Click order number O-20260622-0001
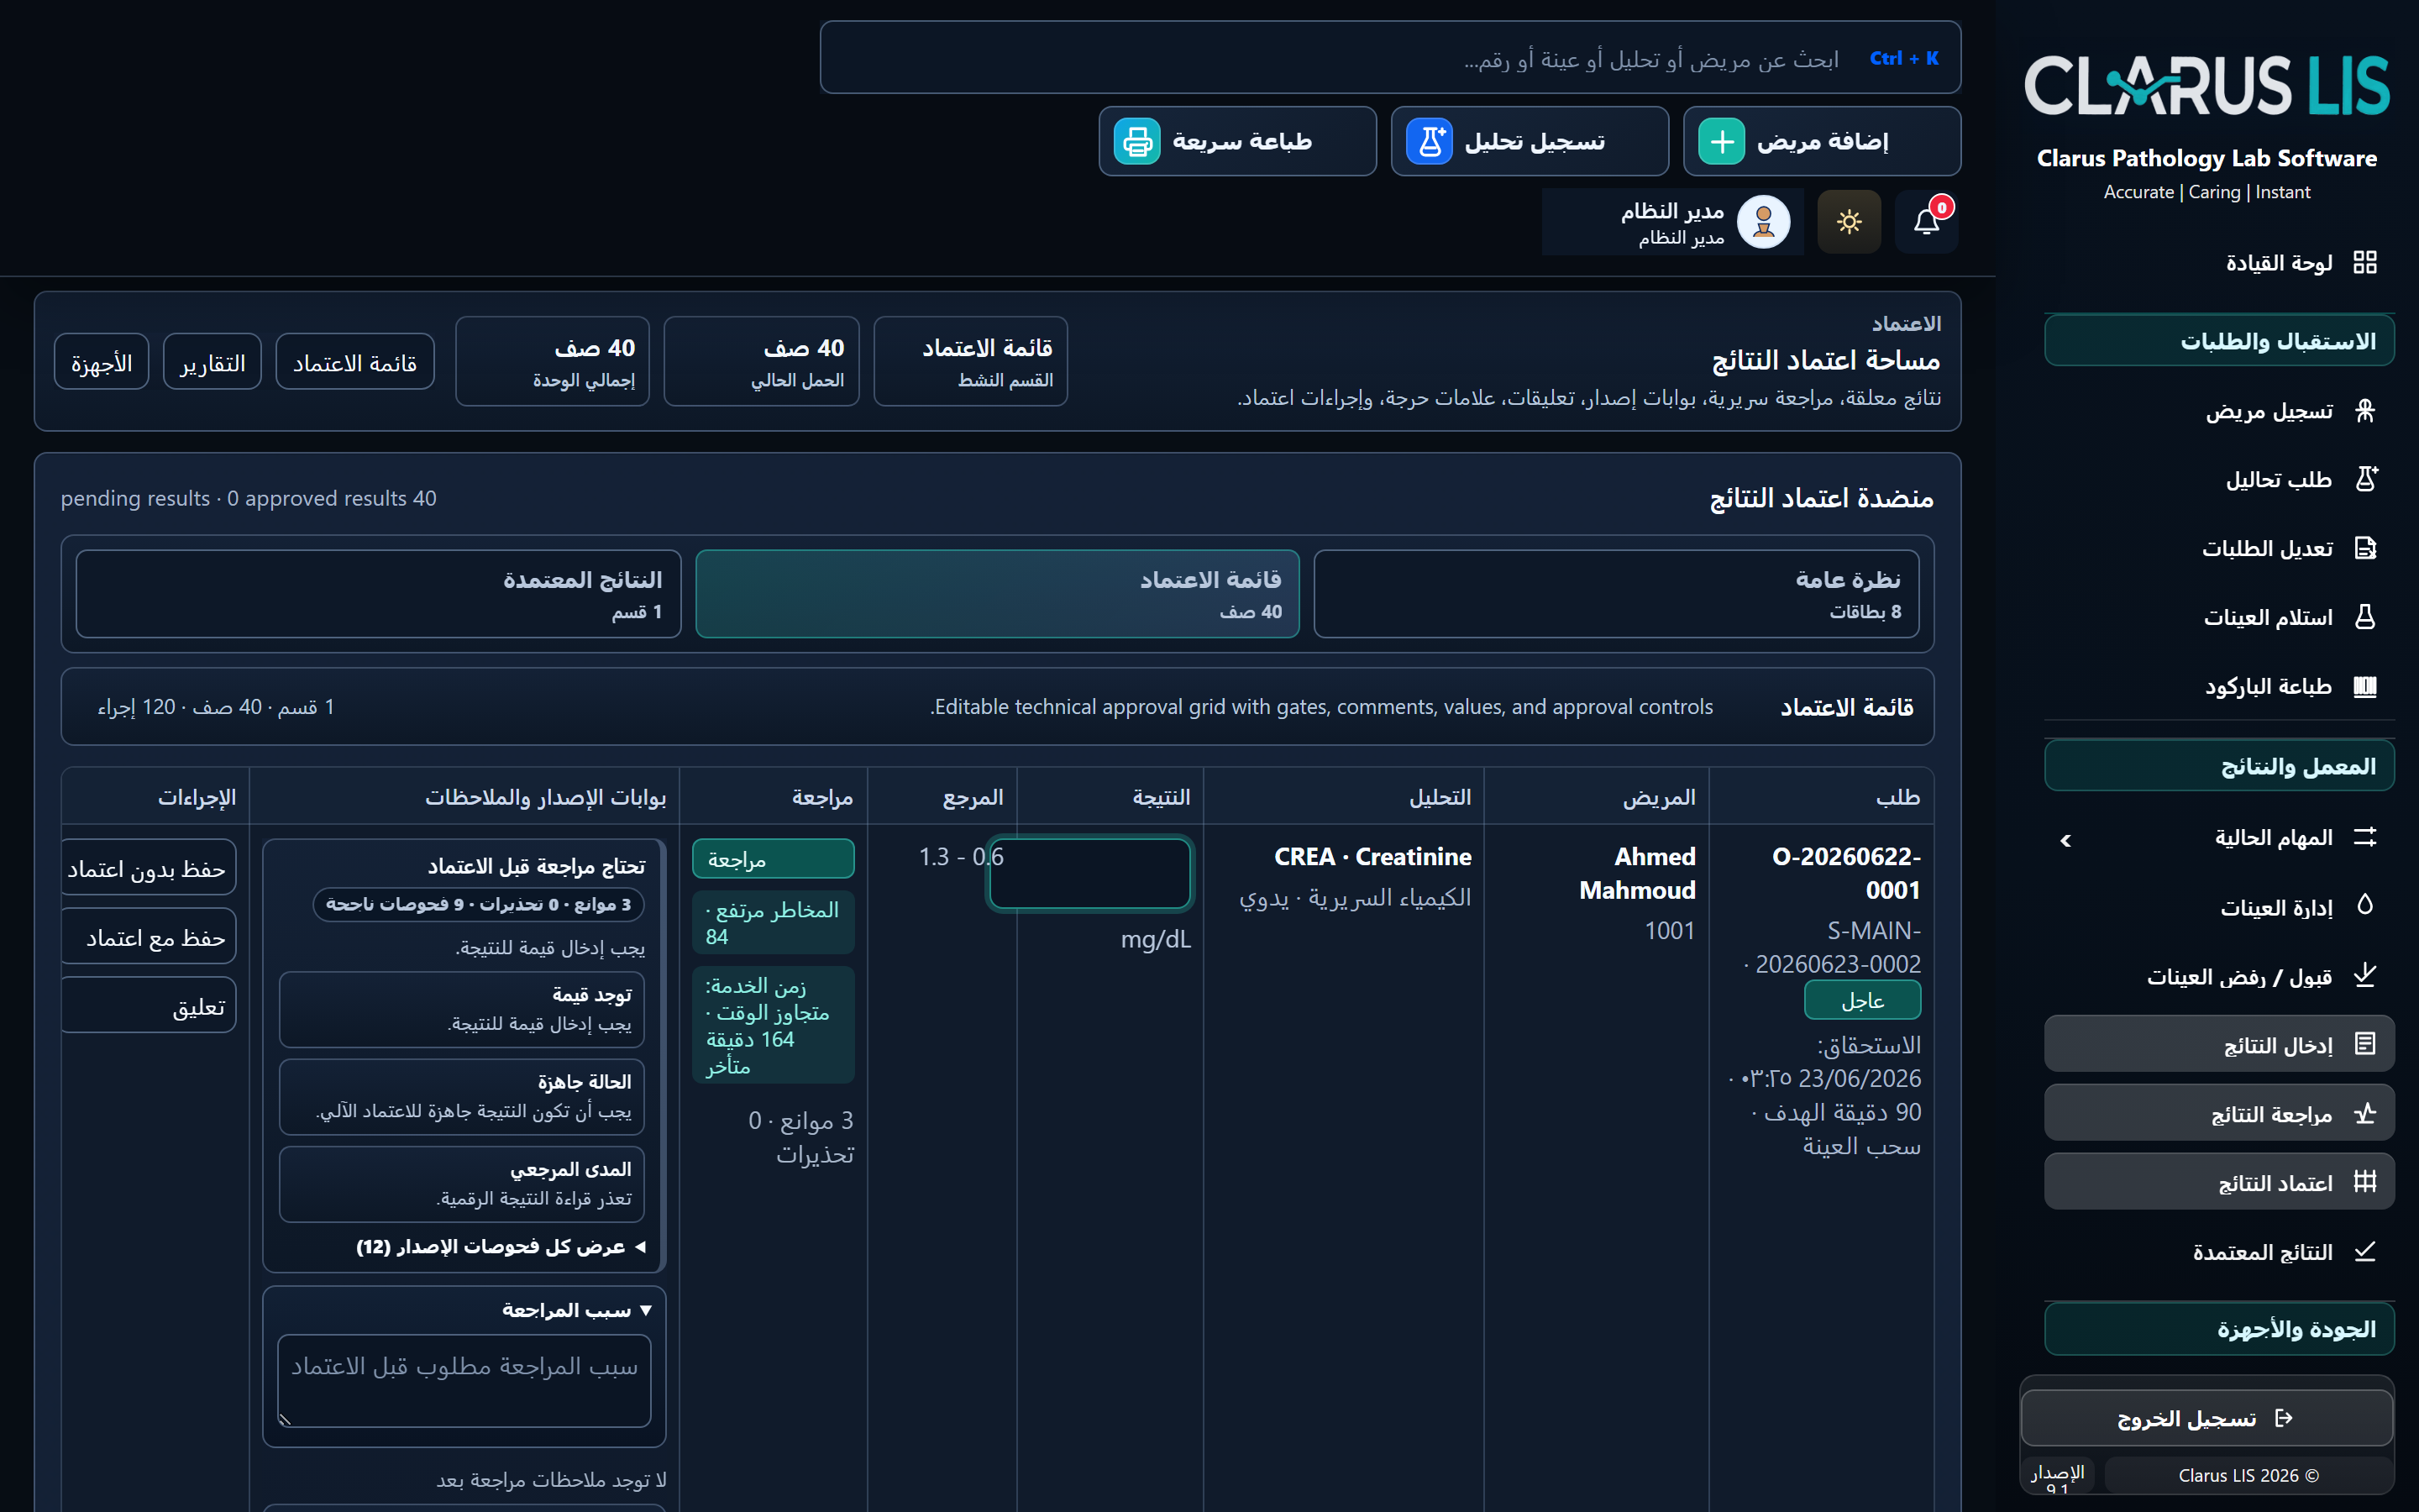Viewport: 2419px width, 1512px height. tap(1846, 874)
